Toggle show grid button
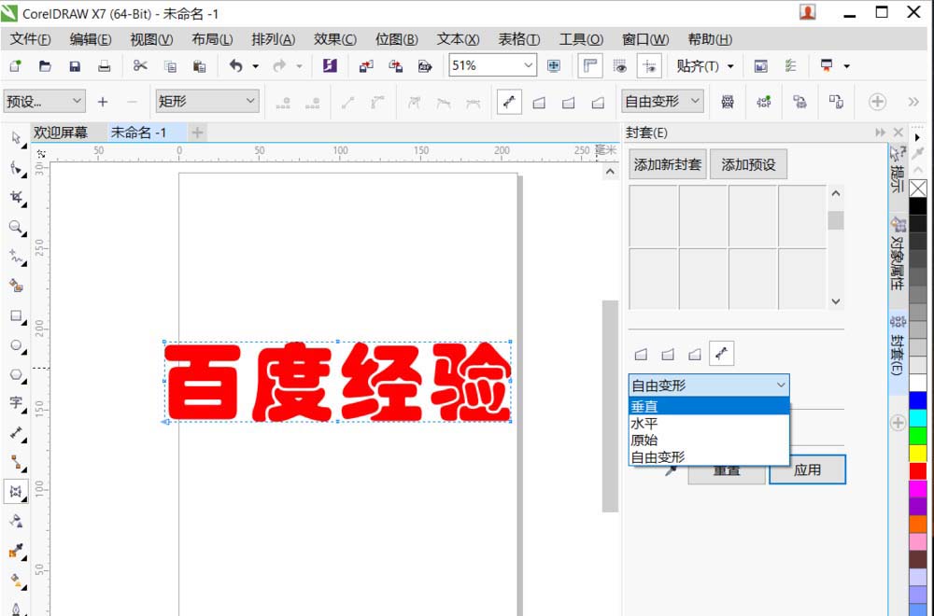This screenshot has width=934, height=616. tap(619, 66)
